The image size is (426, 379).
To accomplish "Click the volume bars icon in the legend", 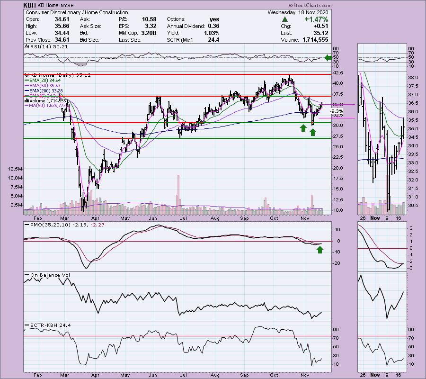I will (x=27, y=100).
